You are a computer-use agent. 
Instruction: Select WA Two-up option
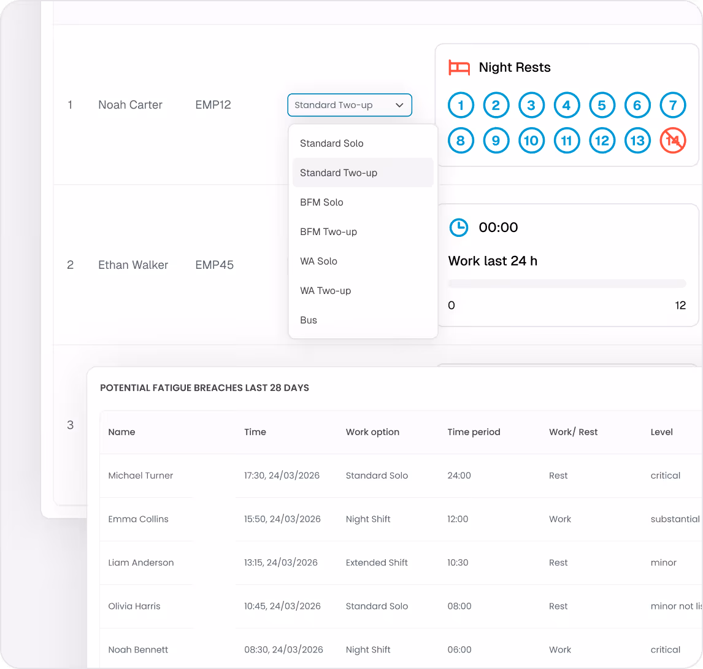(363, 291)
